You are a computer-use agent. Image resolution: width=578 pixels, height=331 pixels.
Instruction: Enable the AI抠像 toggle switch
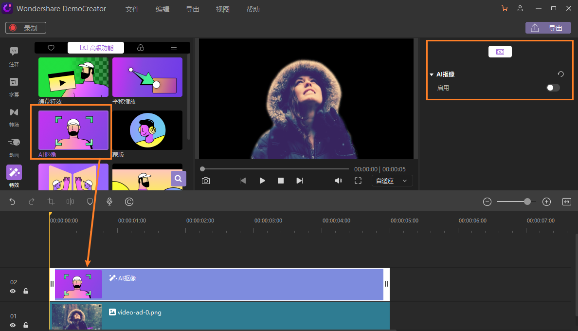click(x=553, y=88)
